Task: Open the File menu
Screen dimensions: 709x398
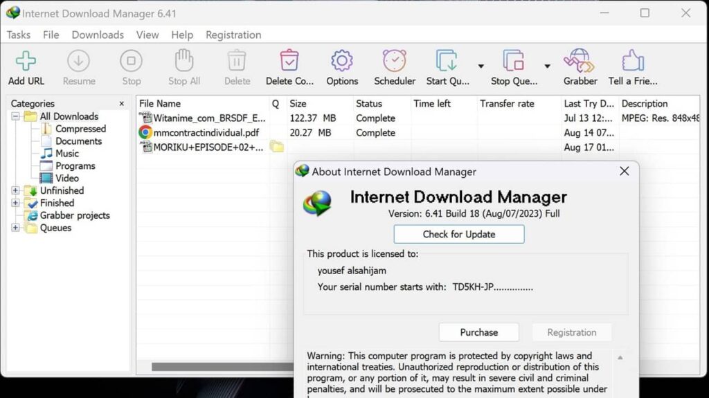Action: pyautogui.click(x=51, y=35)
